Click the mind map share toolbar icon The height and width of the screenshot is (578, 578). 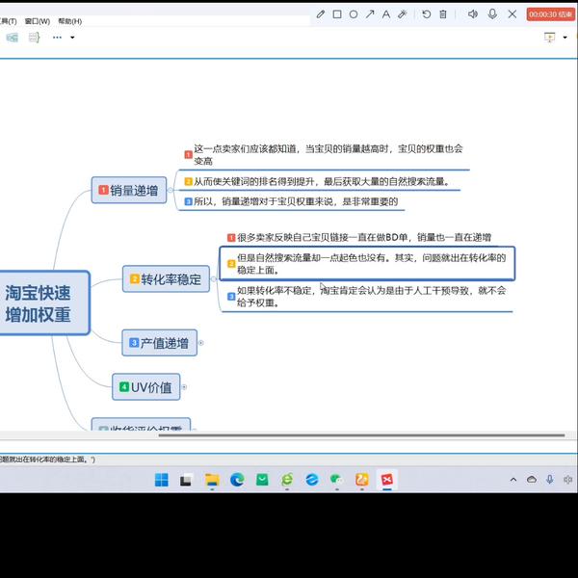coord(13,38)
